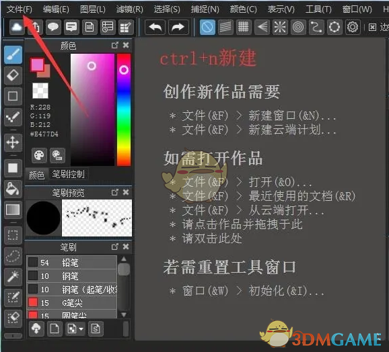Image resolution: width=389 pixels, height=352 pixels.
Task: Select the outline rectangle shape tool
Action: click(13, 96)
